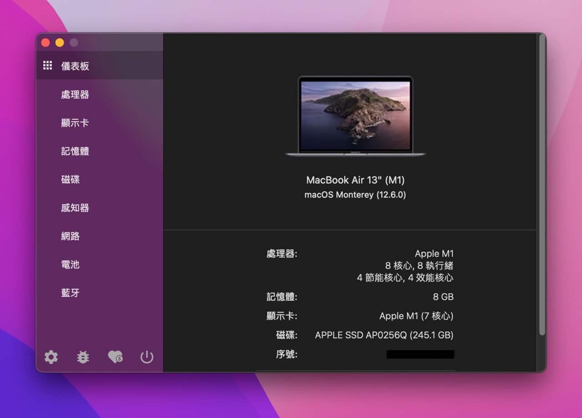This screenshot has height=418, width=582.
Task: Click the Apple M1 processor value
Action: pos(434,254)
